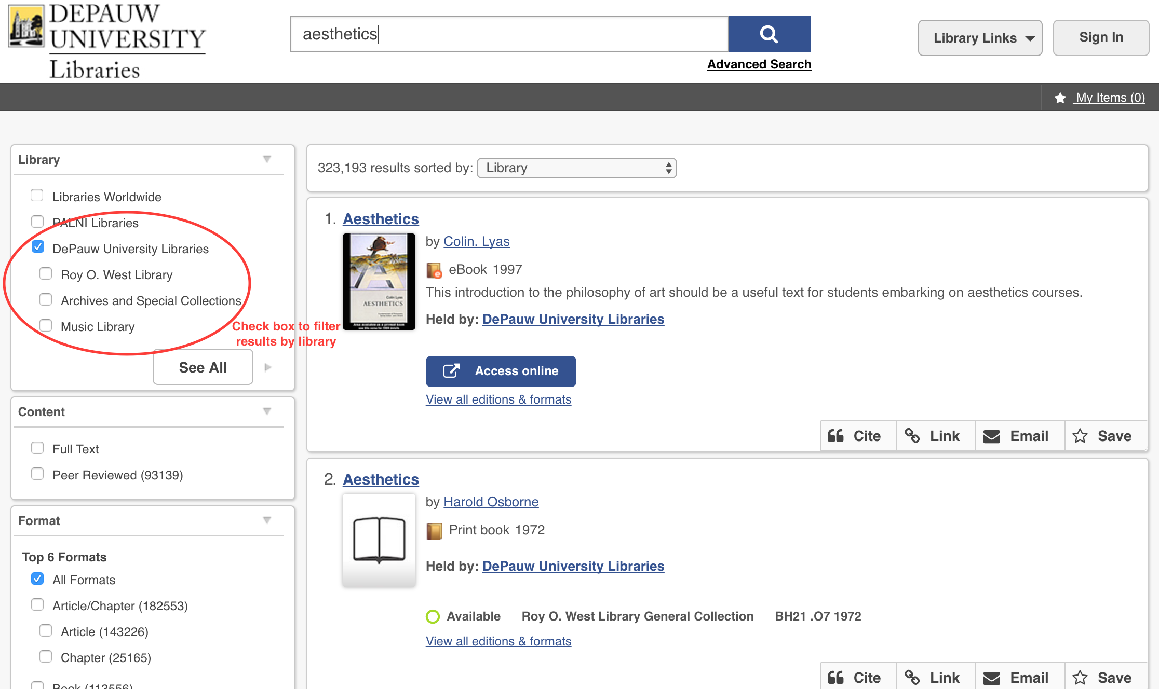Open the My Items (0) link

1110,98
